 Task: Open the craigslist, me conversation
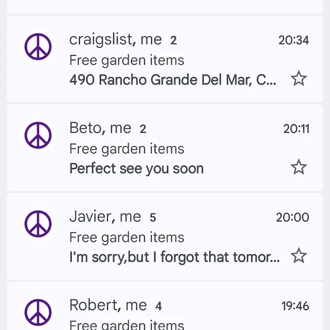point(165,59)
